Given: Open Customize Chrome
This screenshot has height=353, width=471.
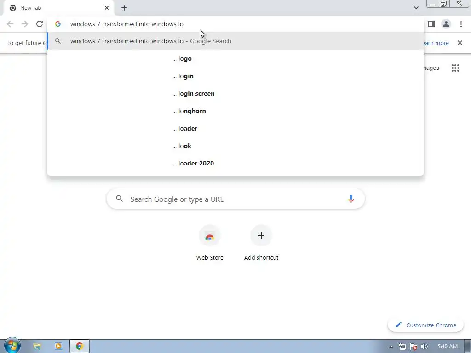Looking at the screenshot, I should (x=425, y=325).
